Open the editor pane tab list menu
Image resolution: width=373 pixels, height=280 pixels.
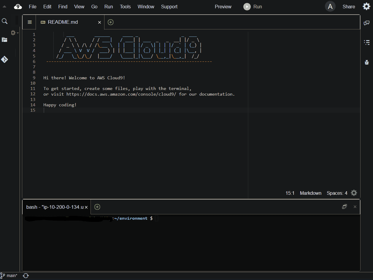coord(30,22)
